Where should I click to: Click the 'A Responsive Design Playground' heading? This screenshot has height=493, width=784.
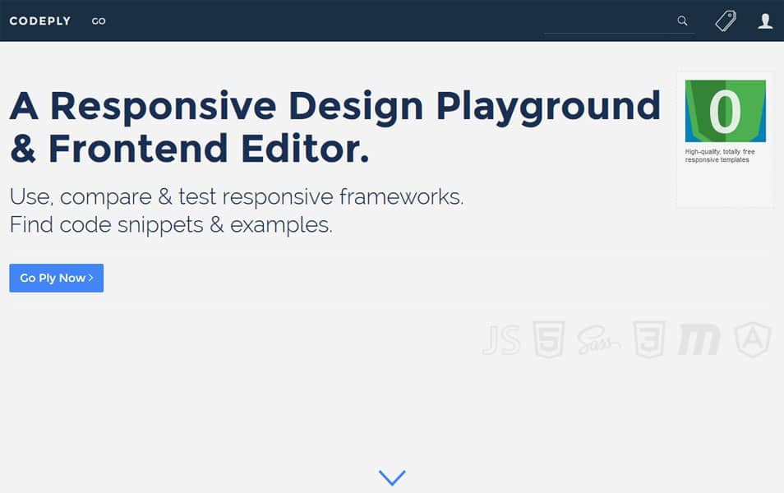tap(334, 106)
